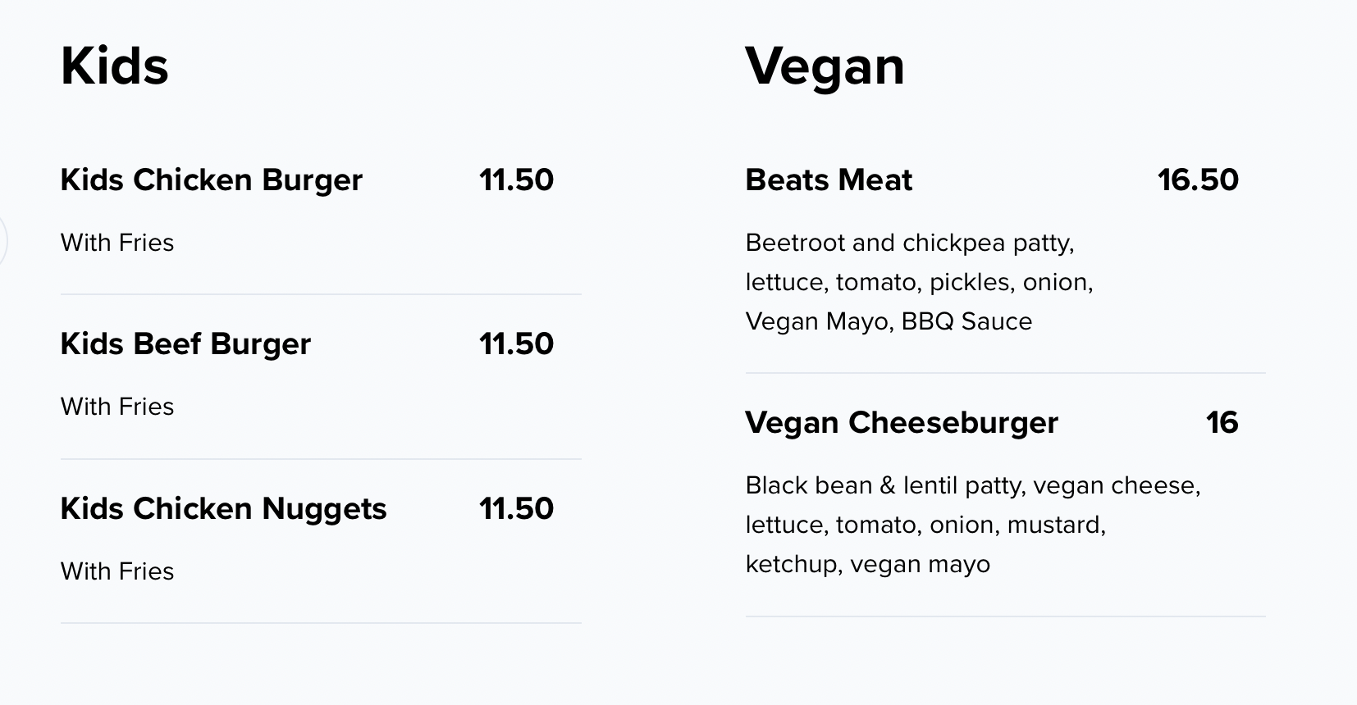Click With Fries under Kids Chicken Nuggets

click(x=117, y=571)
